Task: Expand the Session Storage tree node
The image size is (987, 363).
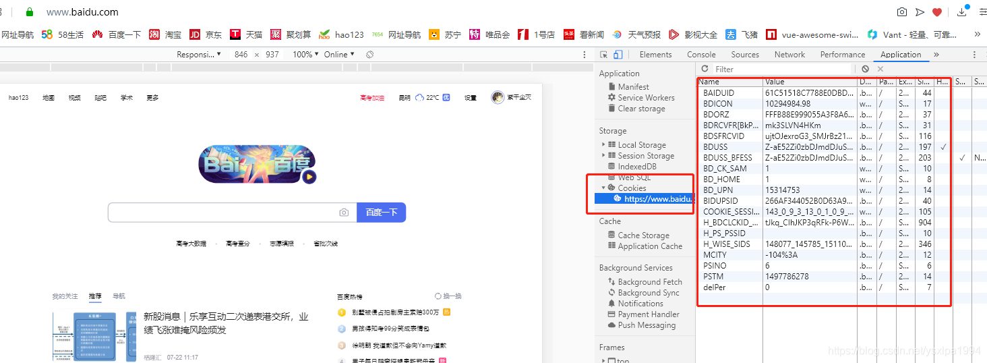Action: pos(603,155)
